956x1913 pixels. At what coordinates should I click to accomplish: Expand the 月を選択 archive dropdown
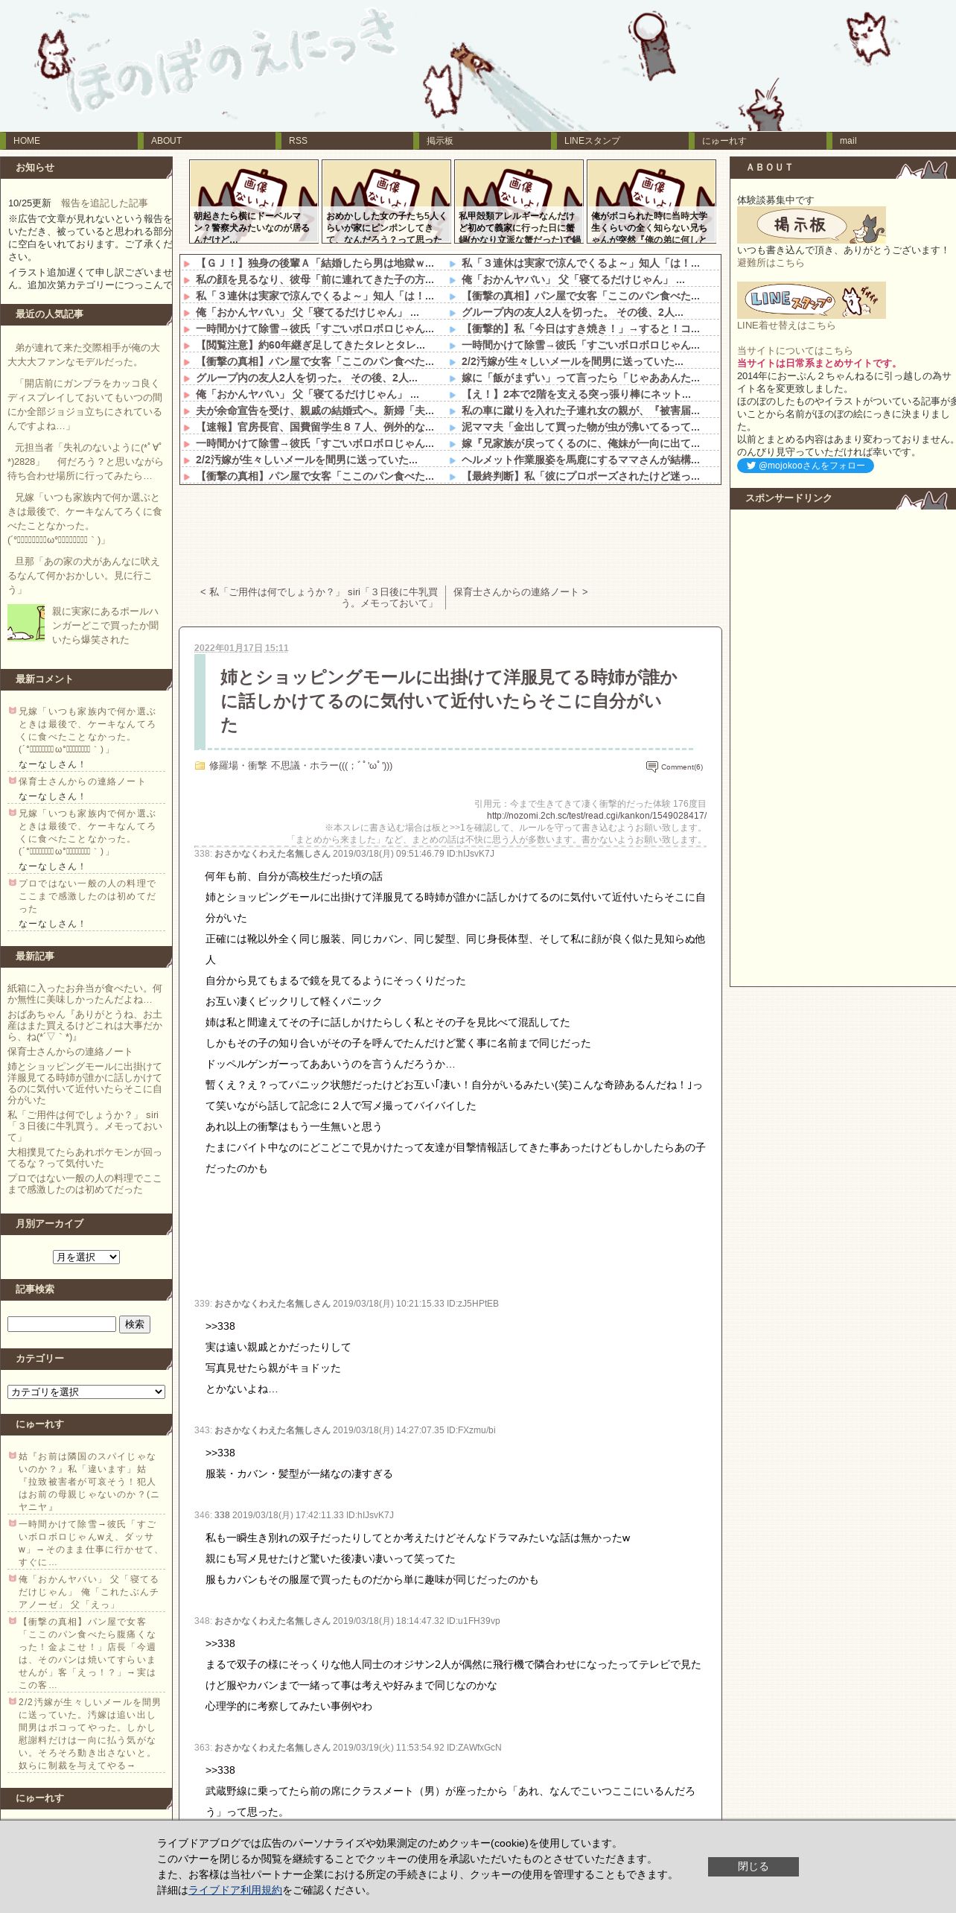(86, 1257)
